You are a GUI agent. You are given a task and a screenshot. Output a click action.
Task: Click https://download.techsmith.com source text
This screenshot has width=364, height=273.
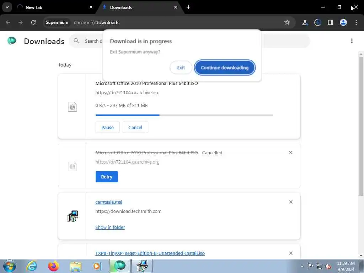pos(128,211)
